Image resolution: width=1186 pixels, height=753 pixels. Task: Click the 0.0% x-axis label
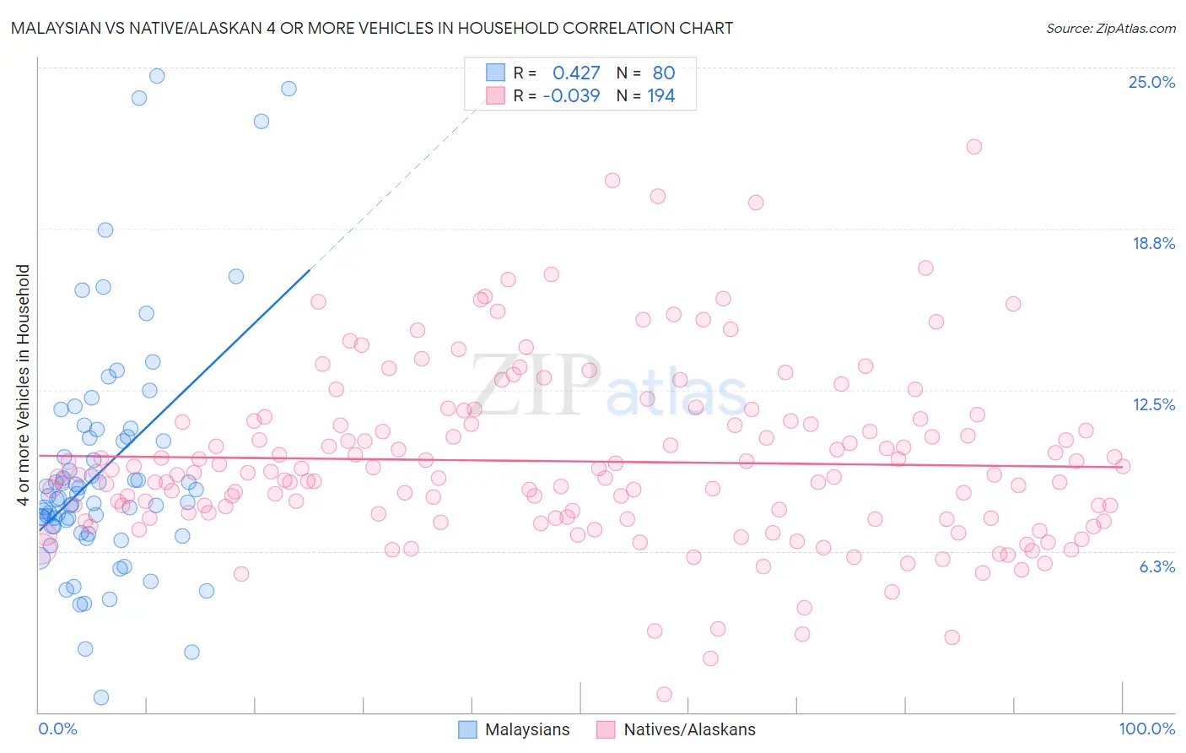coord(57,729)
